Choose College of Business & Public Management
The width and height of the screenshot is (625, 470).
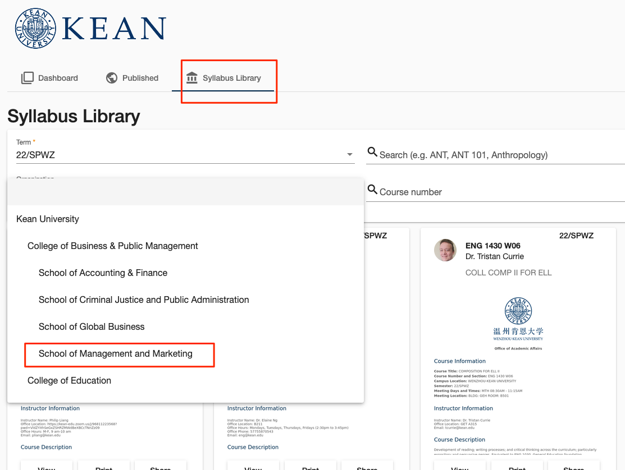pyautogui.click(x=185, y=246)
